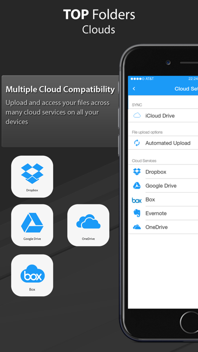This screenshot has height=352, width=198.
Task: Click the AT&T carrier signal indicator
Action: (x=142, y=79)
